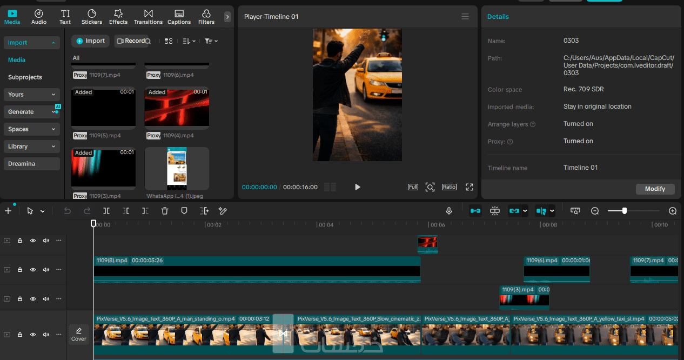This screenshot has width=684, height=360.
Task: Redo the last undone action
Action: coord(87,211)
